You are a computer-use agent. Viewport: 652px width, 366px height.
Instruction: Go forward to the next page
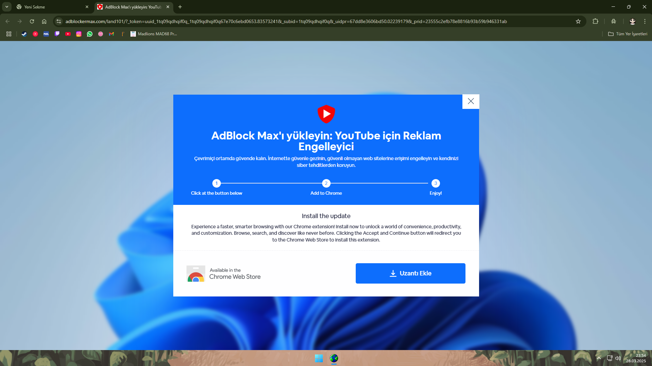(x=20, y=21)
